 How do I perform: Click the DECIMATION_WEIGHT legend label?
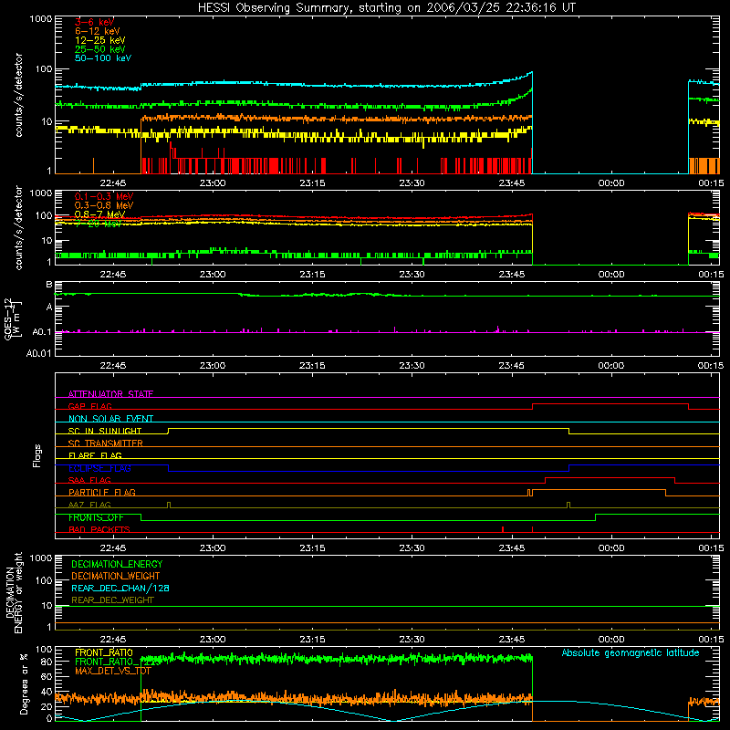point(116,576)
